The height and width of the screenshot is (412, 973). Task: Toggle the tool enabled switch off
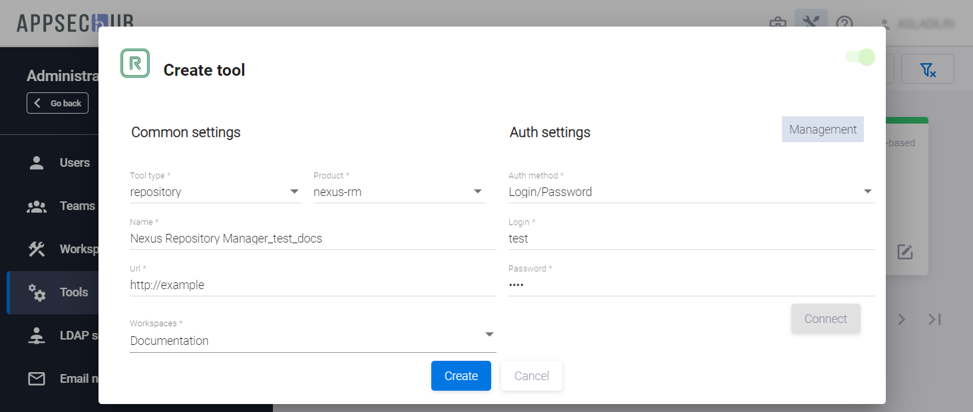coord(860,57)
